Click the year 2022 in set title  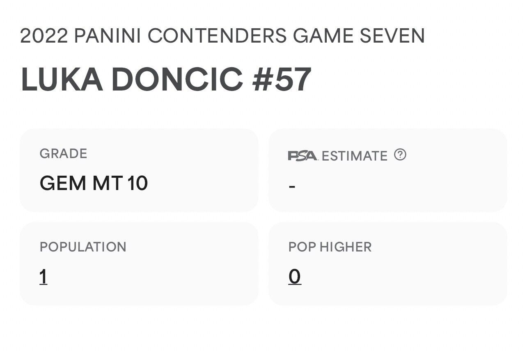pos(44,36)
